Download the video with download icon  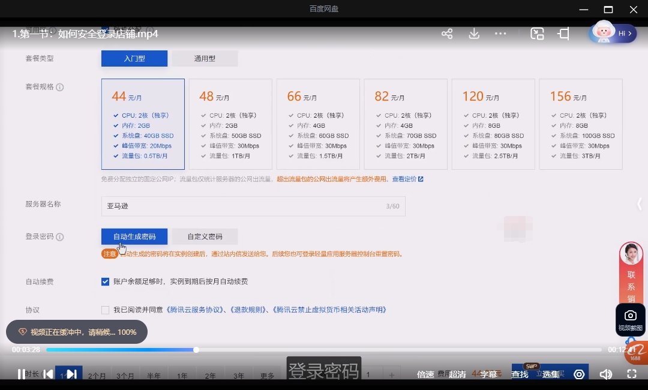(x=474, y=34)
